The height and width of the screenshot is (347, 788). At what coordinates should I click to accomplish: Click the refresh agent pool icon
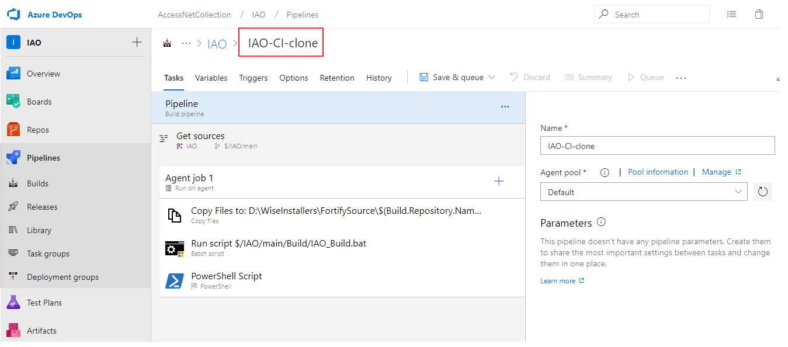[762, 192]
